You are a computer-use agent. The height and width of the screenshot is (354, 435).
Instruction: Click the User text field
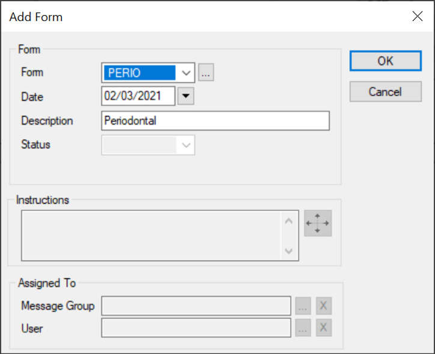point(196,328)
